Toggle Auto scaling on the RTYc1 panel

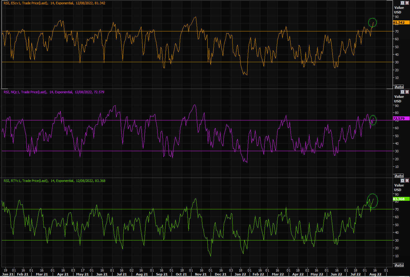tap(399, 265)
